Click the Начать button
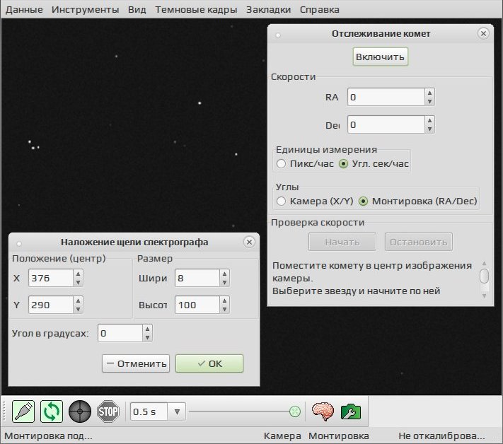Screen dimensions: 503x444 click(x=342, y=242)
